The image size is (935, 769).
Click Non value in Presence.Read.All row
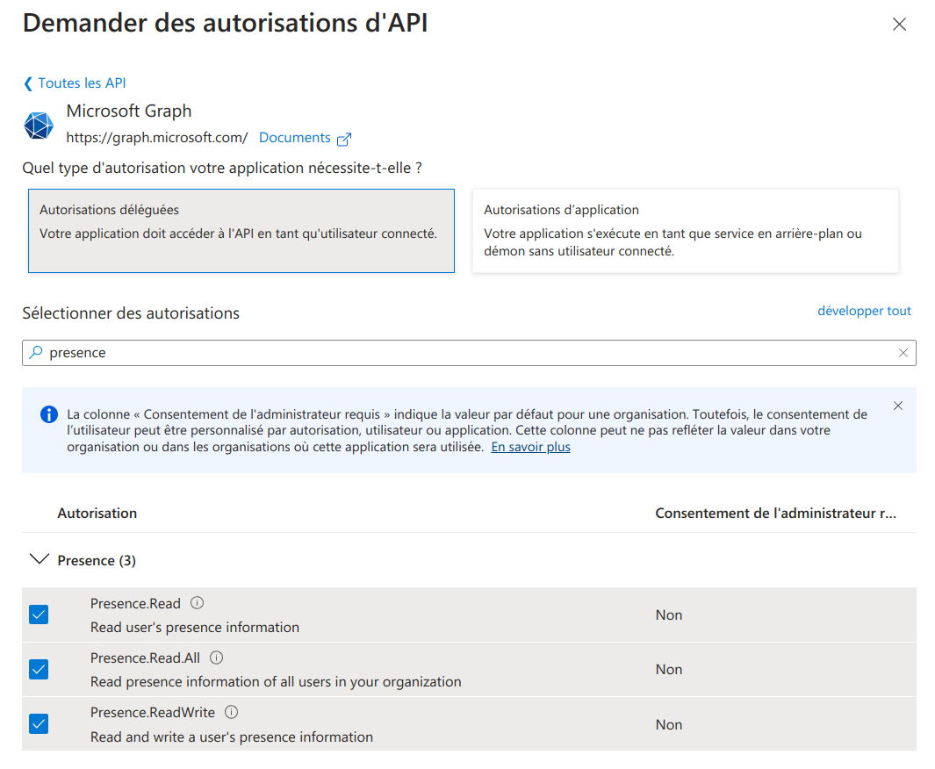668,670
